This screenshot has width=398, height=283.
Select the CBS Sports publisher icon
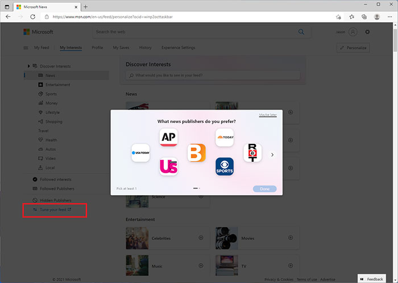click(225, 166)
